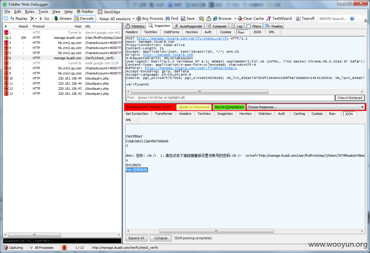Click the Break on Response button

[194, 107]
